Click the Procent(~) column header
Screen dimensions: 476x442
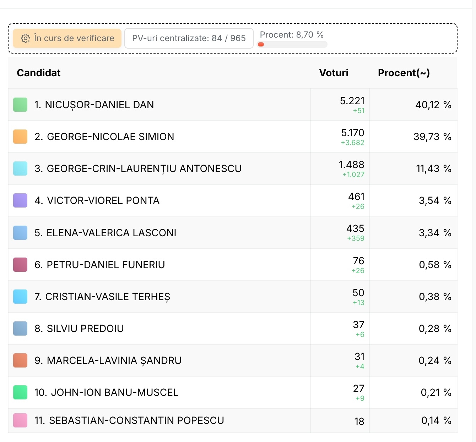pos(404,73)
